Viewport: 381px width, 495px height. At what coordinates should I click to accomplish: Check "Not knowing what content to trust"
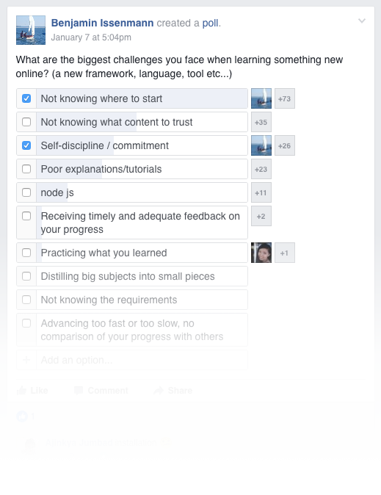(26, 122)
